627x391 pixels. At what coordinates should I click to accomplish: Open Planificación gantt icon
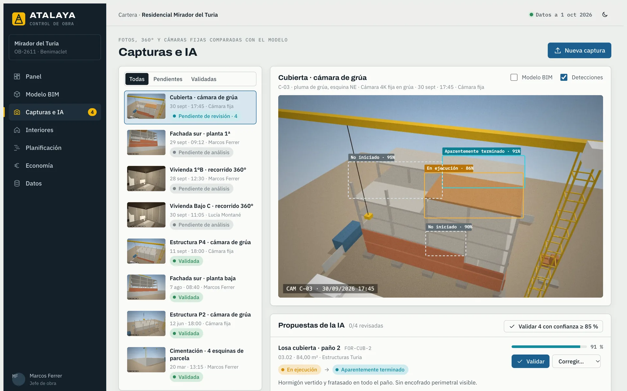click(x=17, y=148)
